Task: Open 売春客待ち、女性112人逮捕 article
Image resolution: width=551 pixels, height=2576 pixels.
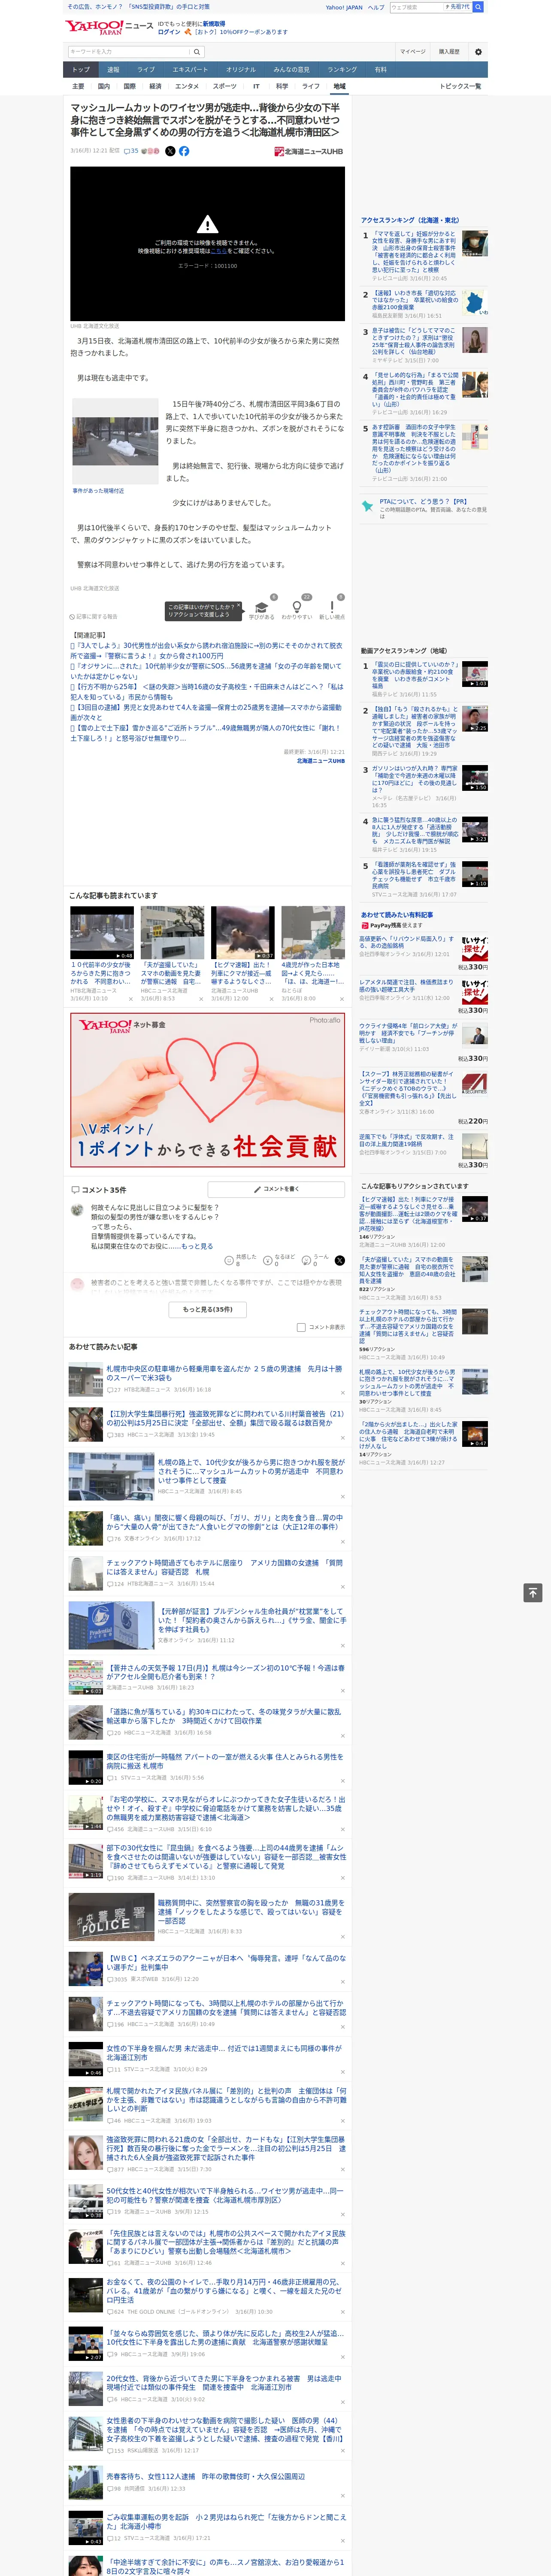Action: pos(205,2476)
